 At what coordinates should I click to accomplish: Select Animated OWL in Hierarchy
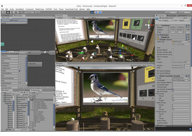(39, 102)
